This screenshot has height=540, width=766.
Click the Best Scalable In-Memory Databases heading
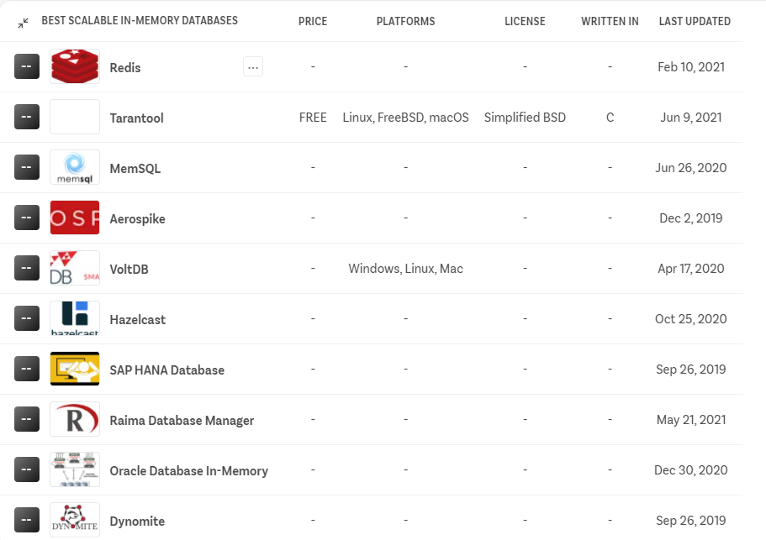coord(140,20)
